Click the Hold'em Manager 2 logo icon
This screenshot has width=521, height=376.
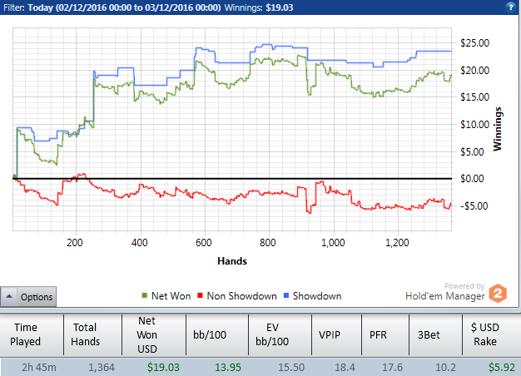point(498,294)
